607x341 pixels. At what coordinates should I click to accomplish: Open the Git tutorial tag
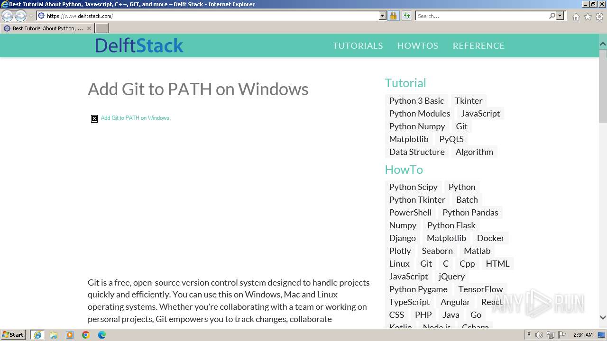pos(461,126)
